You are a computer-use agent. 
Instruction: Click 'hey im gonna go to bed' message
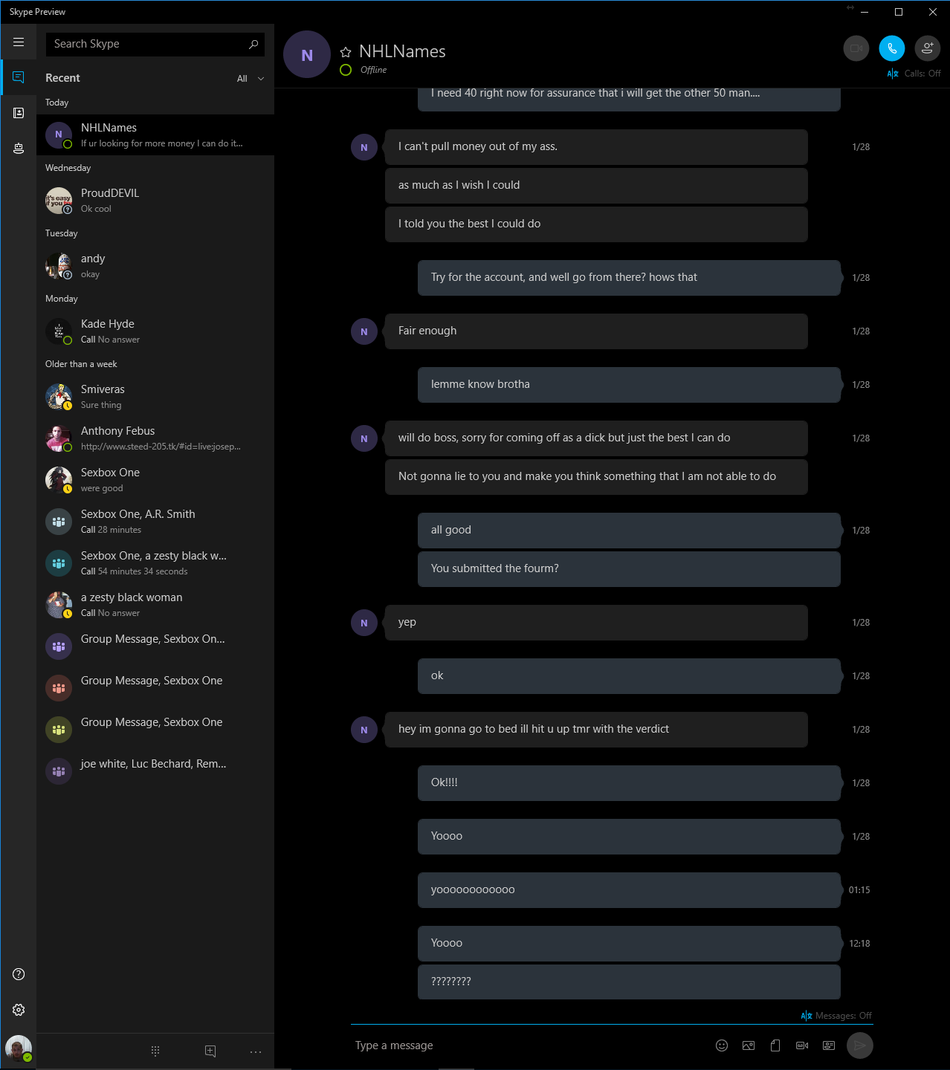[x=596, y=730]
